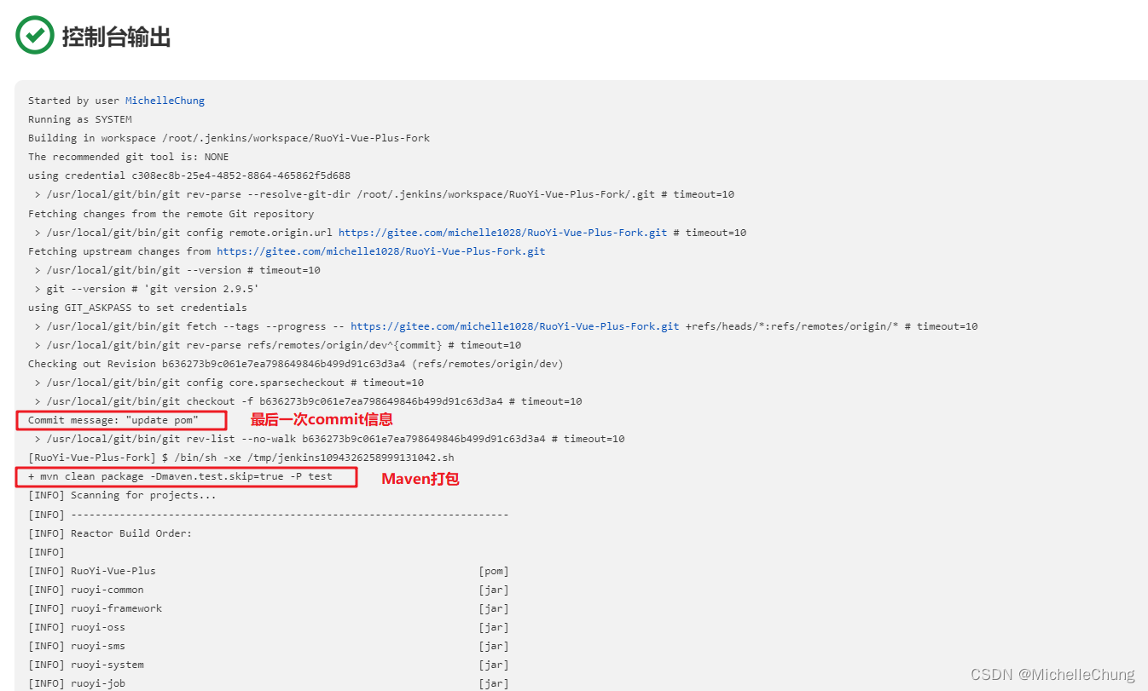Click the 'git rev-parse --resolve-git-dir' line
The height and width of the screenshot is (691, 1148).
(x=384, y=194)
